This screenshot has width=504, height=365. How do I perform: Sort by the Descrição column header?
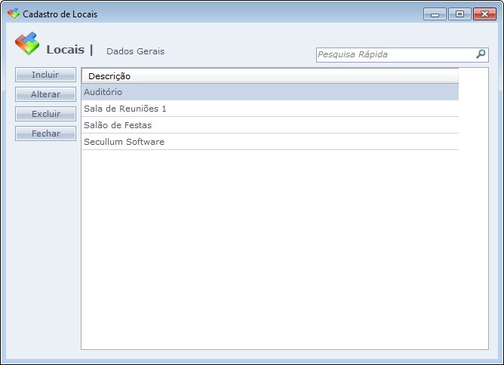pyautogui.click(x=269, y=76)
